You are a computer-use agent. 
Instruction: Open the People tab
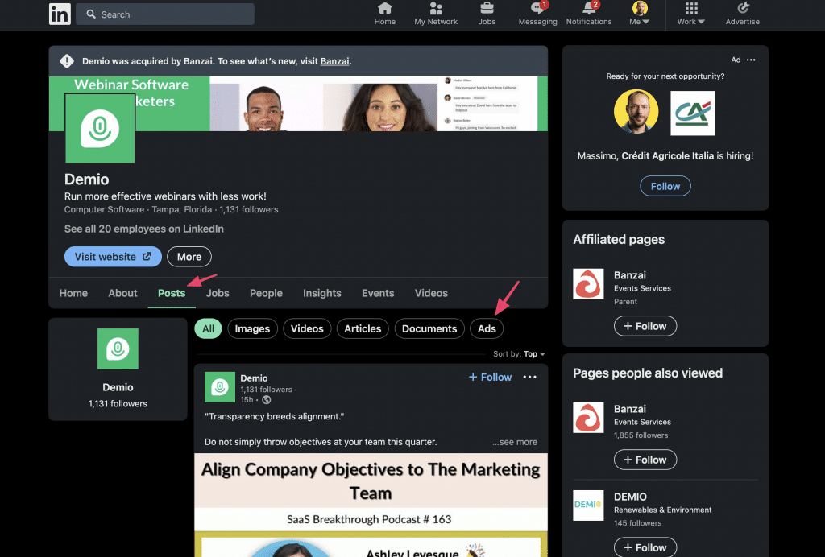[266, 293]
